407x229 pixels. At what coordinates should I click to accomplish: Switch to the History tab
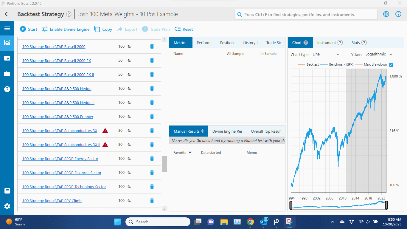[x=250, y=43]
